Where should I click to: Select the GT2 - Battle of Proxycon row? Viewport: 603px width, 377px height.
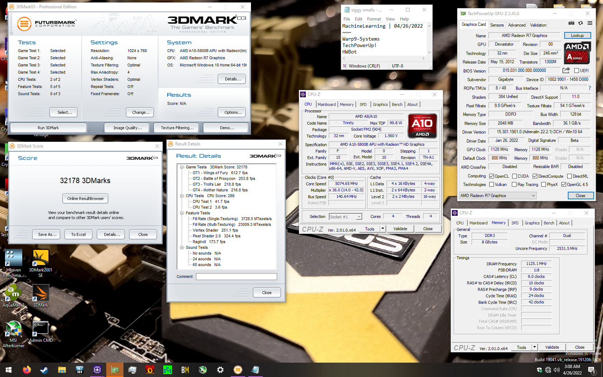(x=224, y=178)
